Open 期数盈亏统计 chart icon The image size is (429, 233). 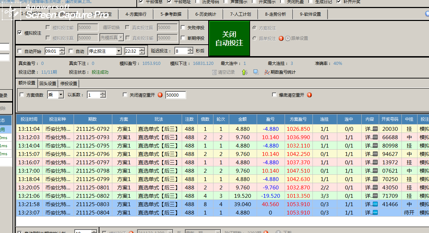tap(267, 72)
